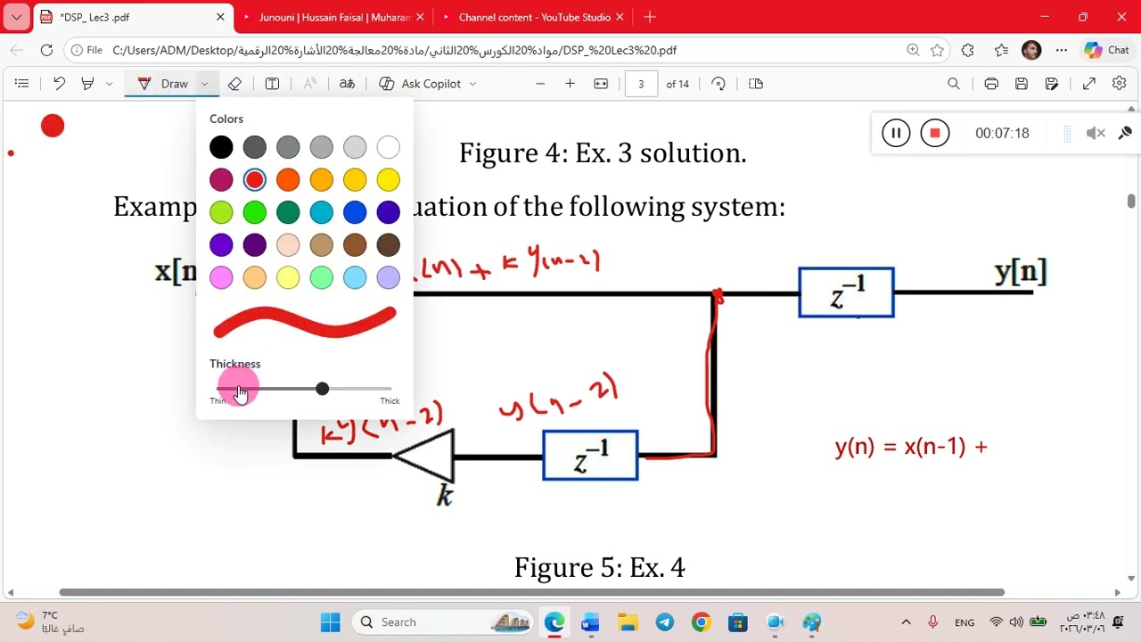Image resolution: width=1141 pixels, height=642 pixels.
Task: Click the horizontal scrollbar
Action: (531, 592)
